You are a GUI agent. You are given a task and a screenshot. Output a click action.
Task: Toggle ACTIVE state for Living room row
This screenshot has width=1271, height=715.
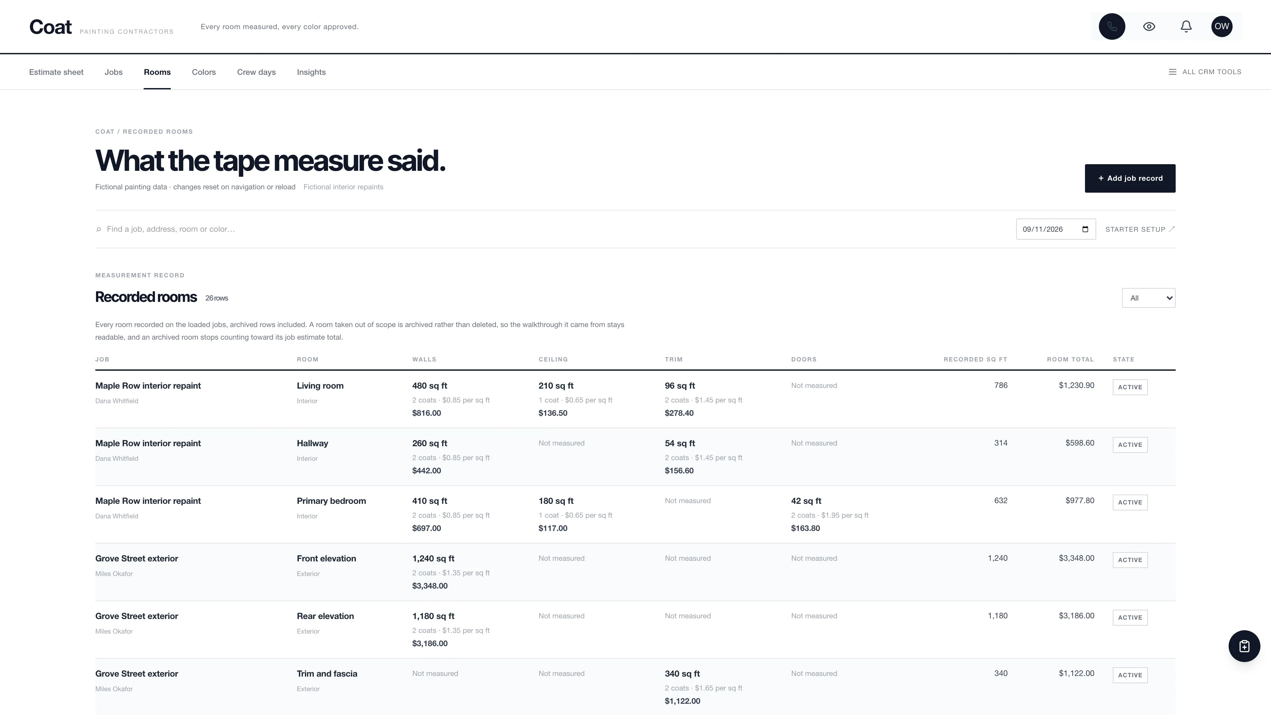(1130, 387)
